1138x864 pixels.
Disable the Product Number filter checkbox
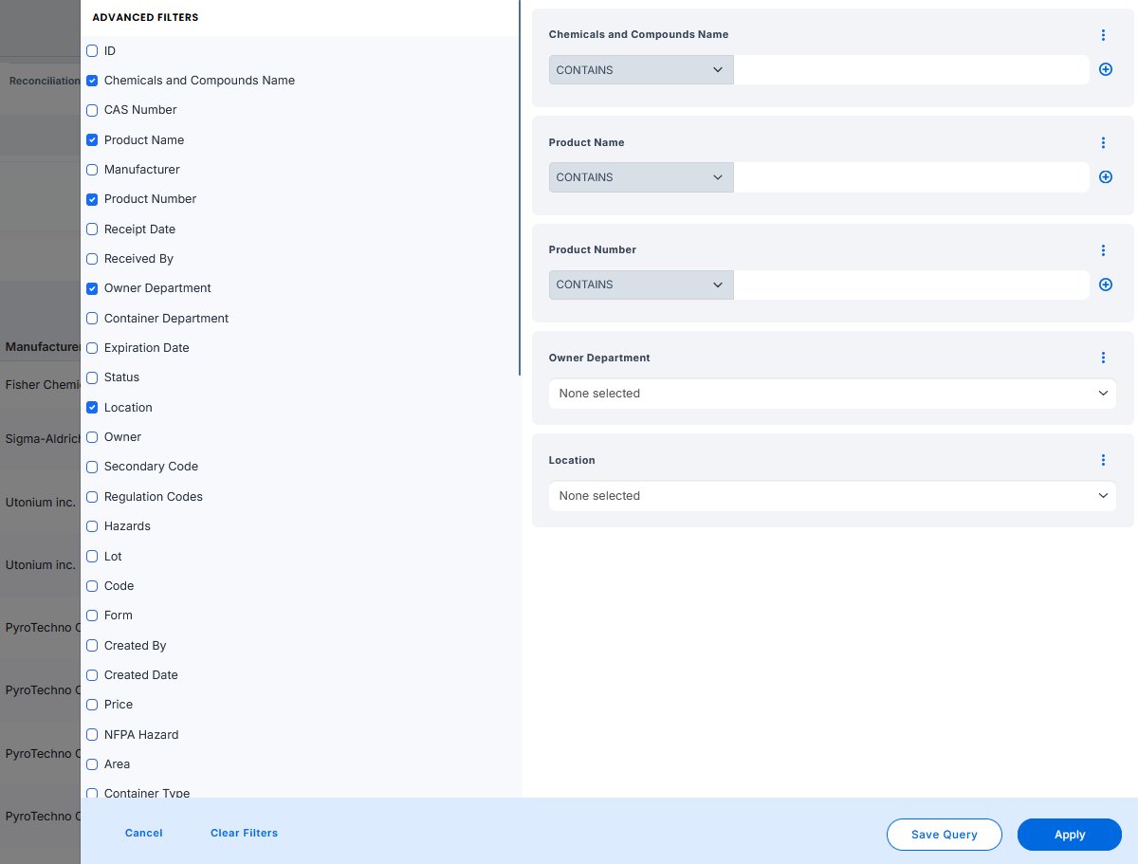click(x=92, y=199)
